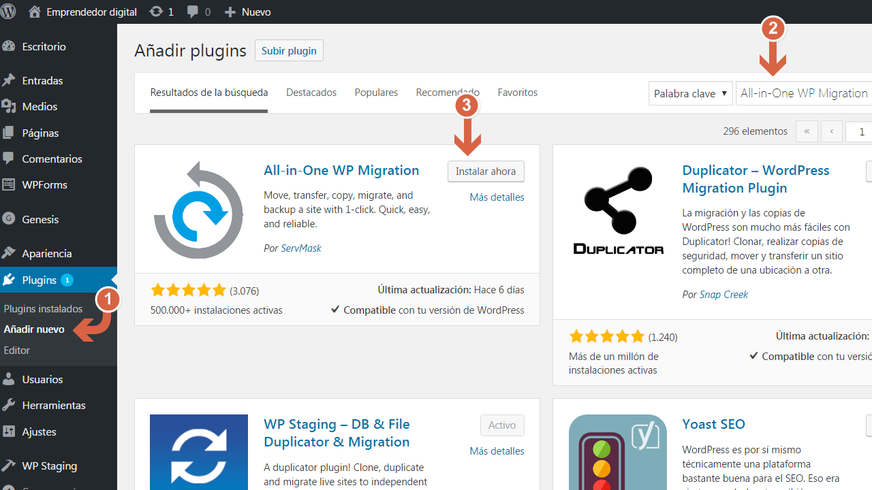Click the (3.076) ratings count

[244, 291]
